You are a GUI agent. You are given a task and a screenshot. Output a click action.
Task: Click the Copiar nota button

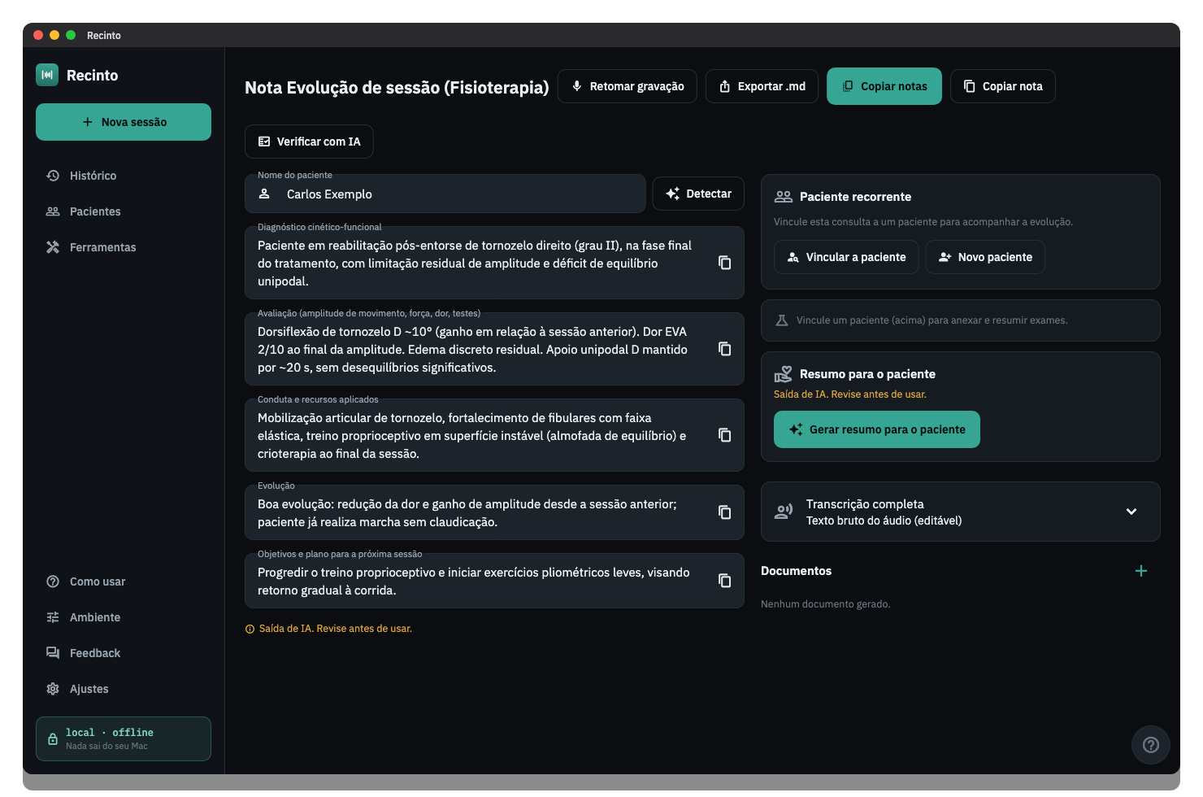[x=1003, y=86]
